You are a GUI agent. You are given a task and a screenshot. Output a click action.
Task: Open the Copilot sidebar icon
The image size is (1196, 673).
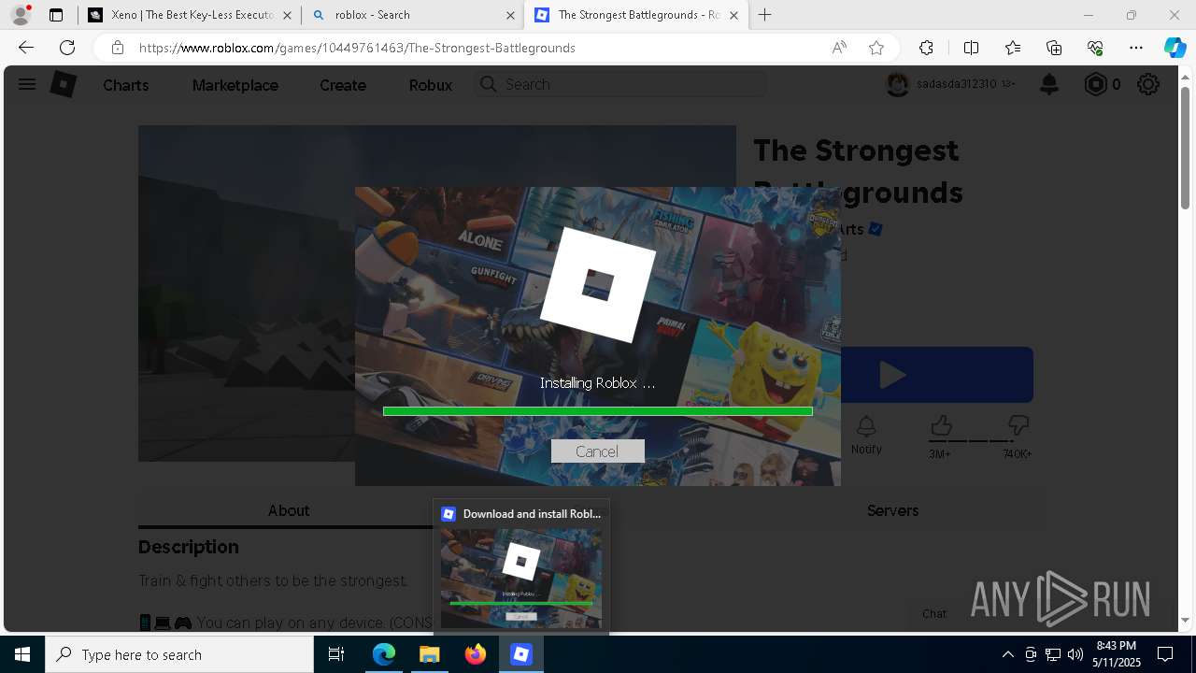[x=1175, y=48]
